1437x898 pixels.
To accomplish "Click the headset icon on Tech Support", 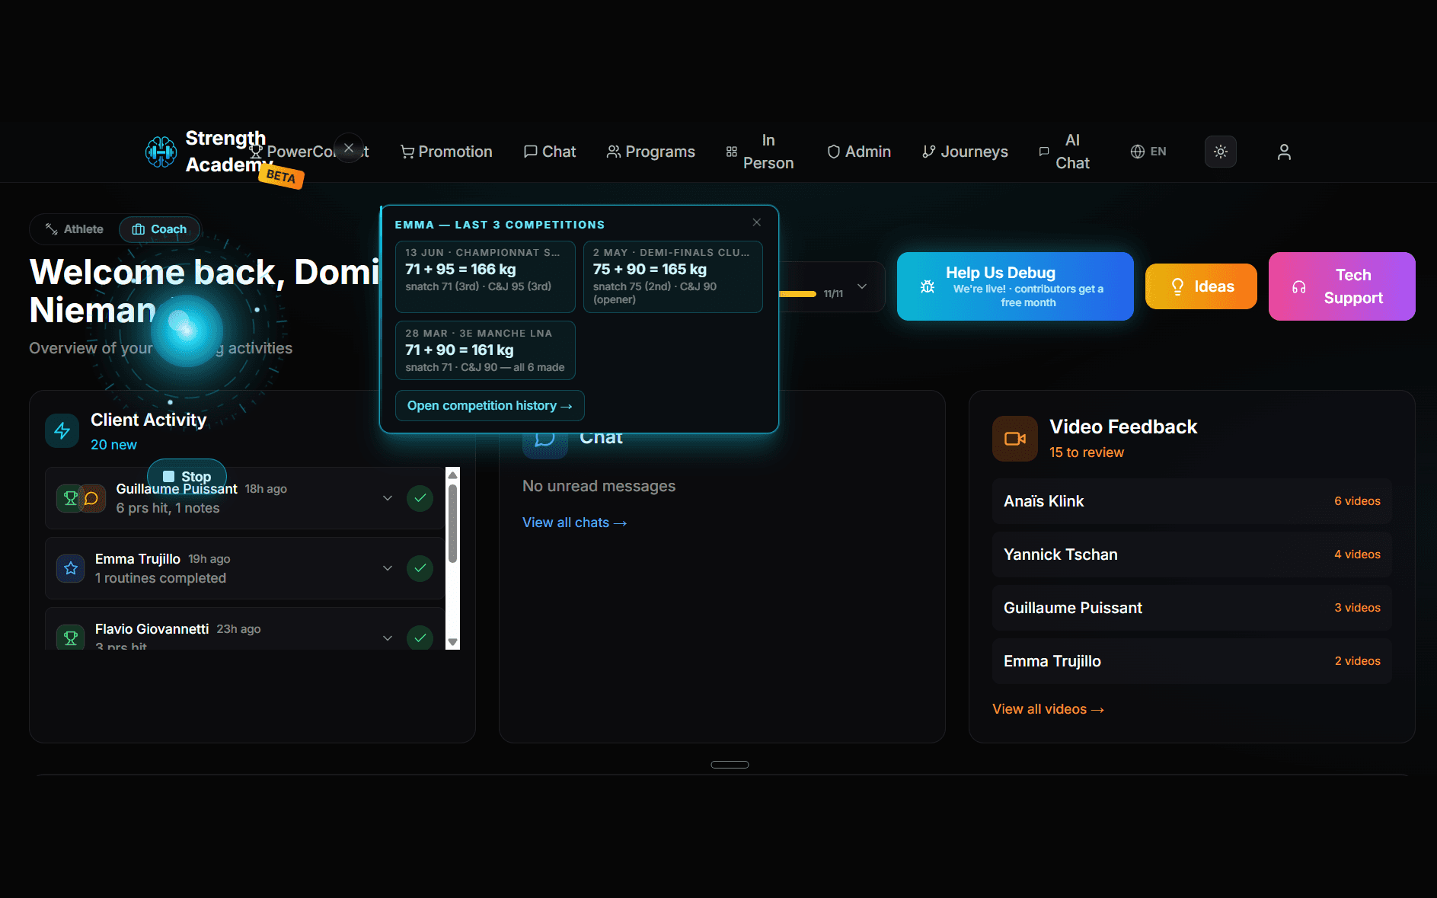I will point(1299,287).
